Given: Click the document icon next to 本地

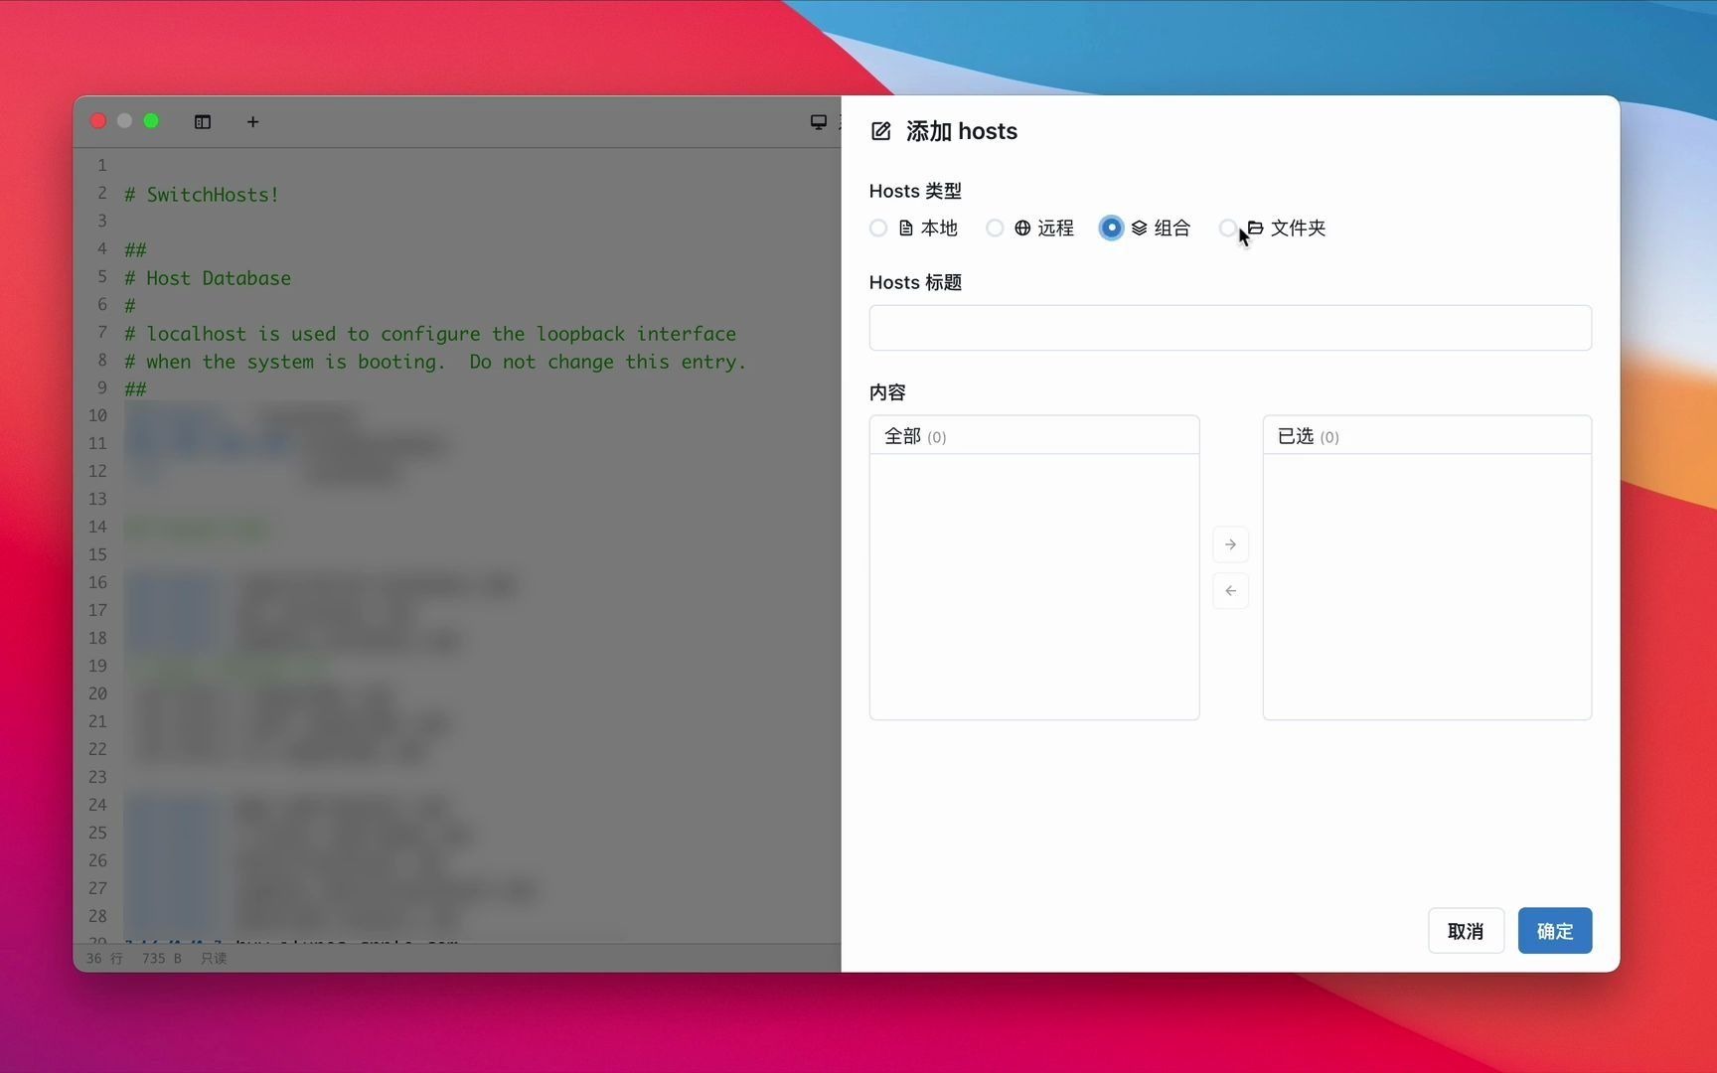Looking at the screenshot, I should [x=906, y=229].
